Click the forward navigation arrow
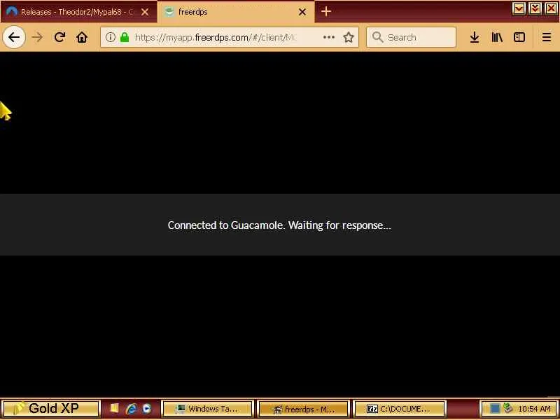Viewport: 560px width, 420px height. click(37, 37)
